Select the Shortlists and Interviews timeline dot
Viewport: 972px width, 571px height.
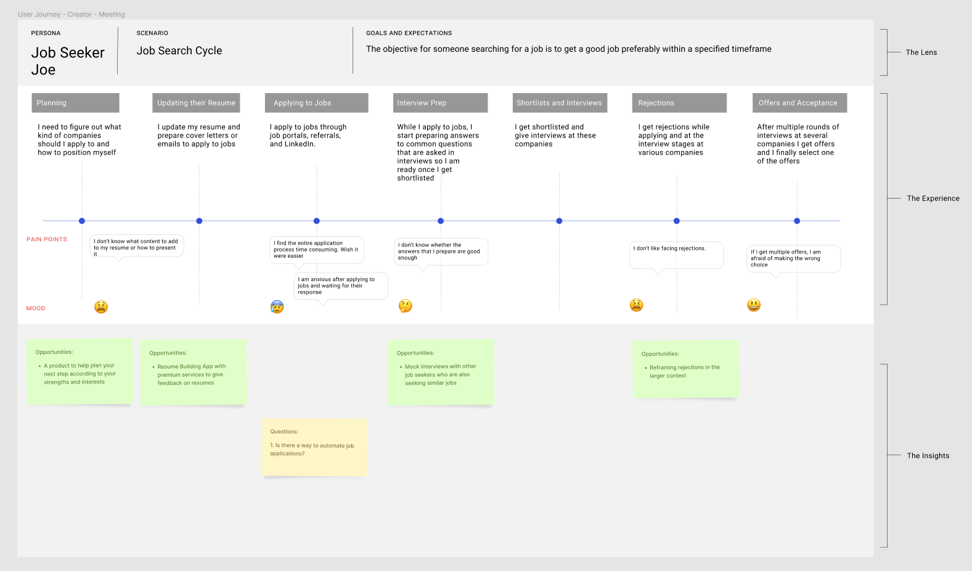(x=559, y=221)
